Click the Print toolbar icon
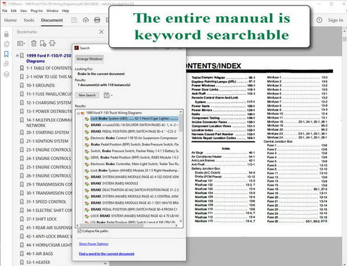The height and width of the screenshot is (266, 347). (97, 20)
